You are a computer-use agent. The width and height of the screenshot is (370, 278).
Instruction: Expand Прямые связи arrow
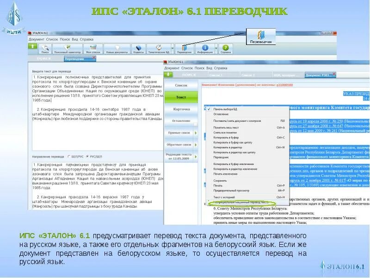tap(196, 133)
